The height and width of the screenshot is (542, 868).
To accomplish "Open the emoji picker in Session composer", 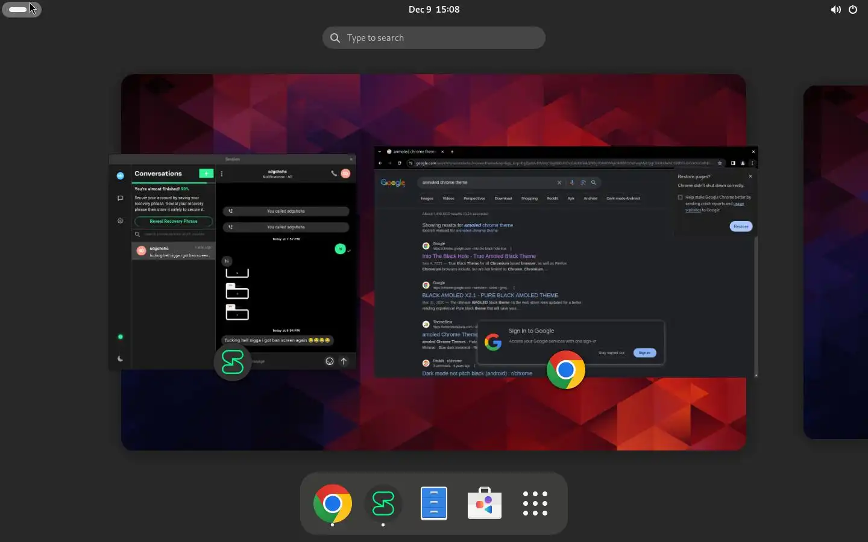I will [330, 361].
